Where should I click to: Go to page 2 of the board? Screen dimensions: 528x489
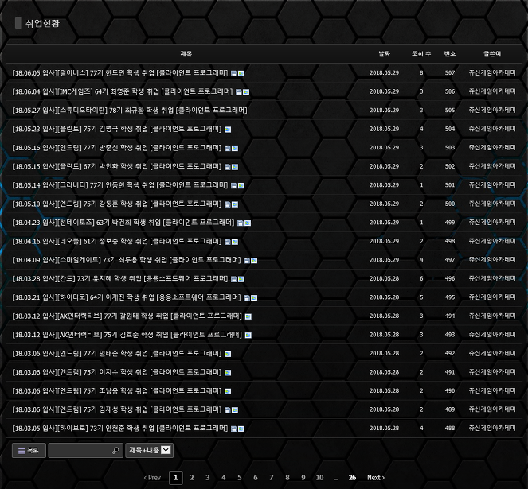tap(192, 478)
